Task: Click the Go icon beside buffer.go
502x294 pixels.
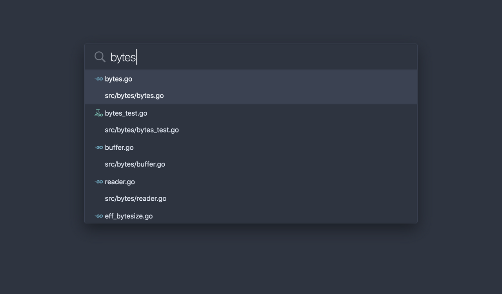Action: tap(99, 148)
